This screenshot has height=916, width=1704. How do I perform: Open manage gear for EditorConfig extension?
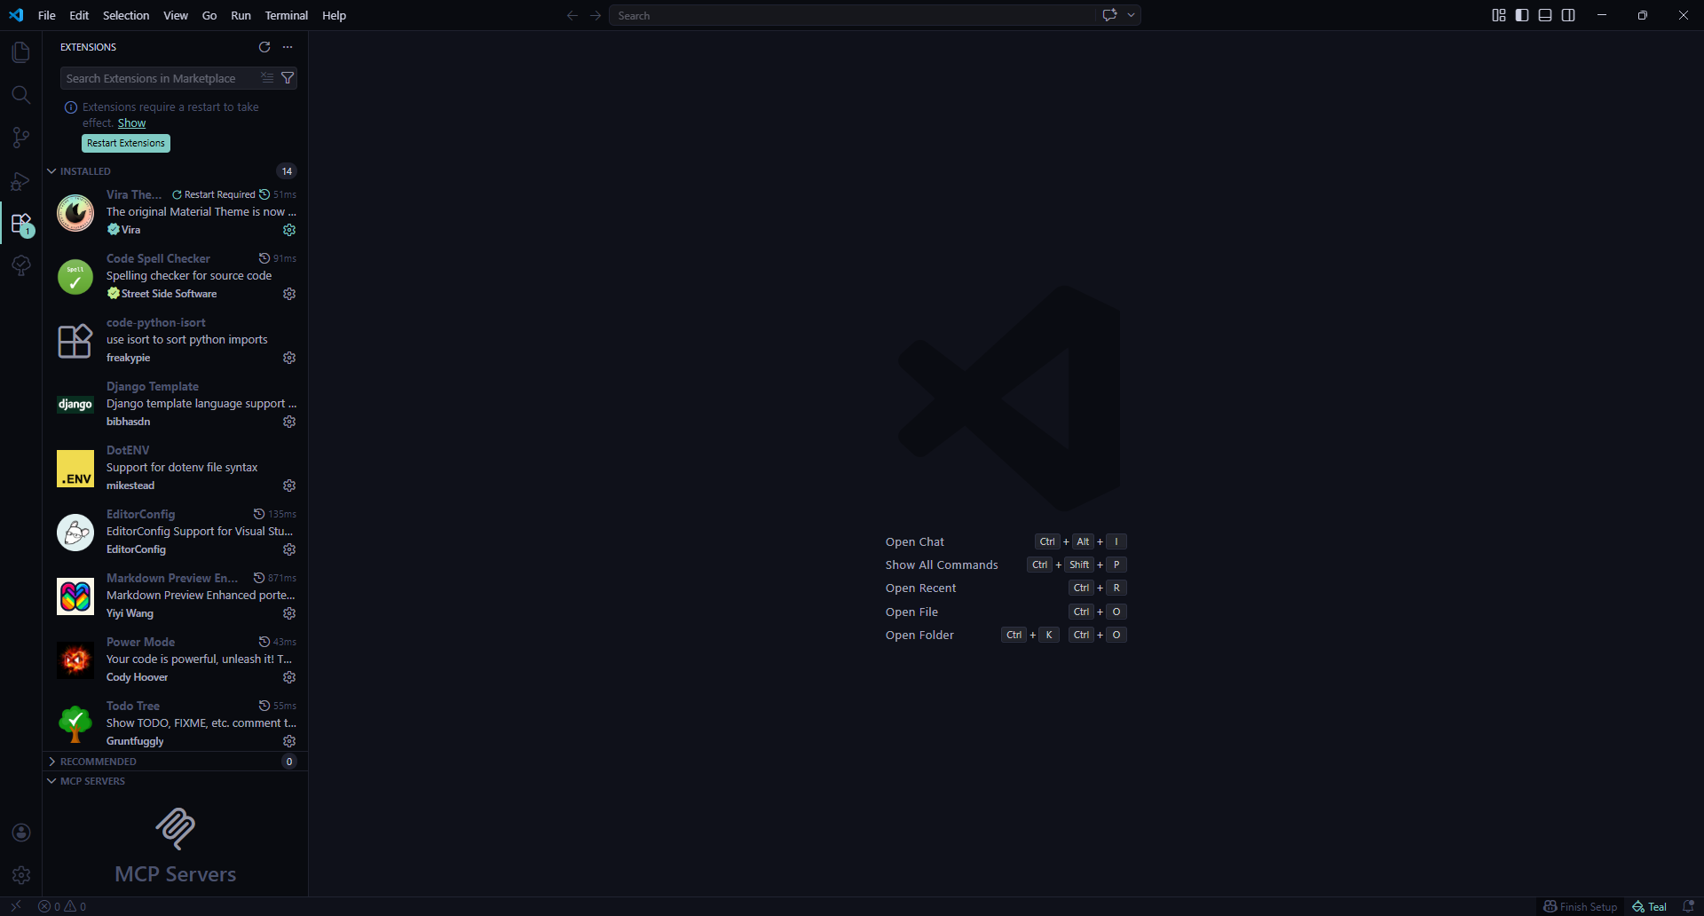point(289,549)
